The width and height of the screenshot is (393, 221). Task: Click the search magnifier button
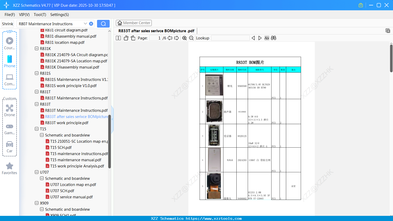[x=103, y=24]
